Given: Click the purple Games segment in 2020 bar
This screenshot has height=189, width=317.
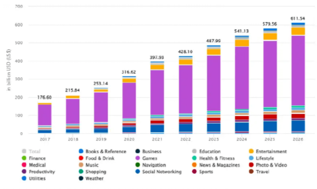Looking at the screenshot, I should tap(129, 100).
